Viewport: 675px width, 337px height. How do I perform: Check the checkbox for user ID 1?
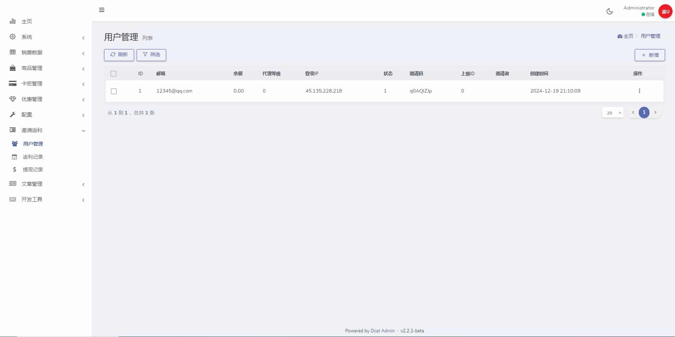[x=113, y=91]
